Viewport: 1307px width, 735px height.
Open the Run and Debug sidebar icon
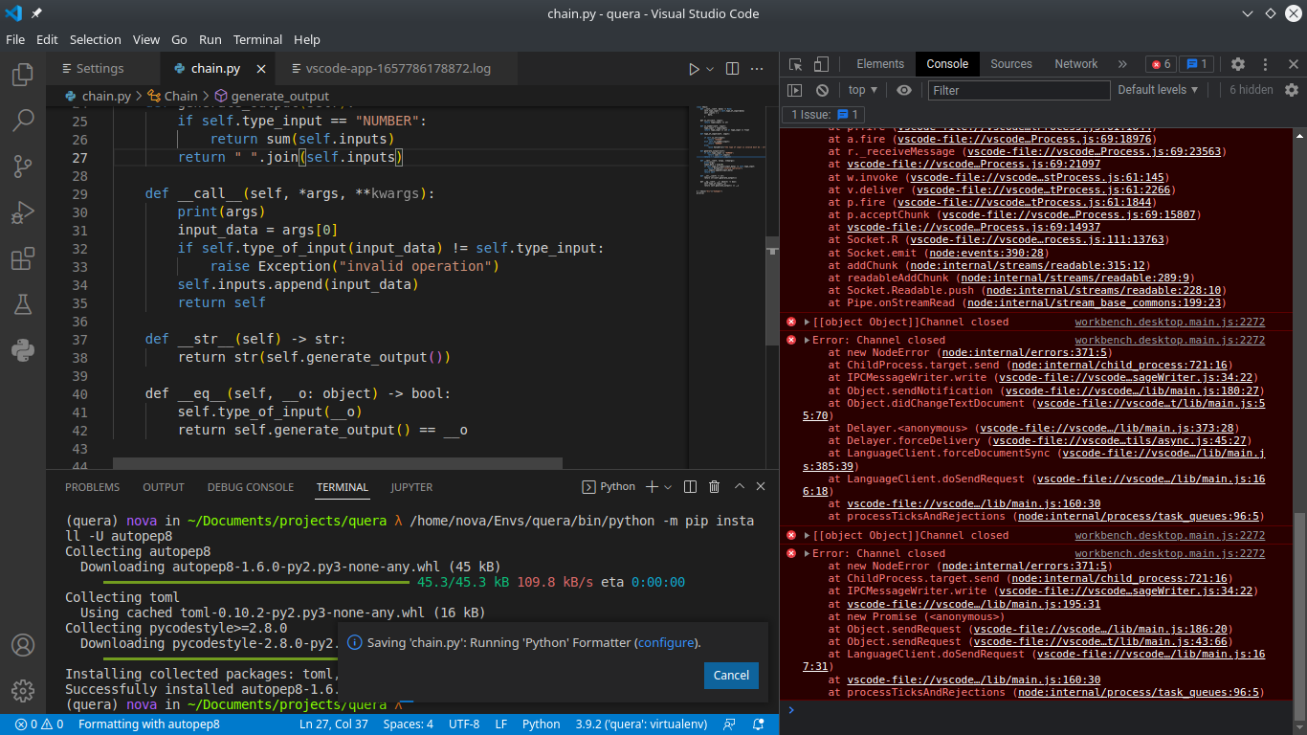coord(23,212)
